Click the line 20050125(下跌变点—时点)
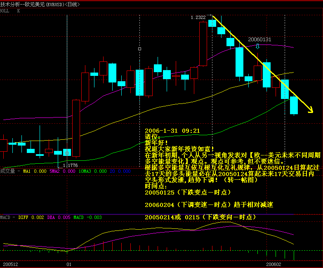This screenshot has width=323, height=268. click(188, 192)
